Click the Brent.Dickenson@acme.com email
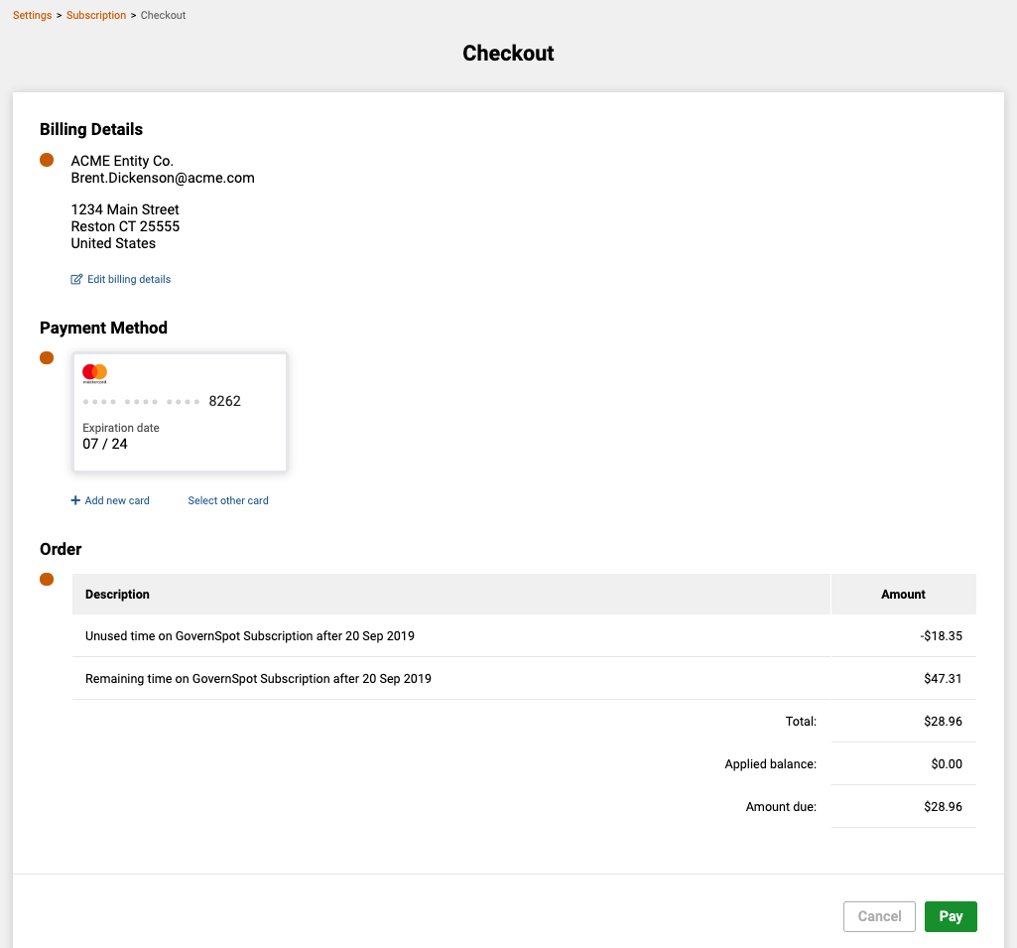The width and height of the screenshot is (1017, 948). [x=163, y=178]
